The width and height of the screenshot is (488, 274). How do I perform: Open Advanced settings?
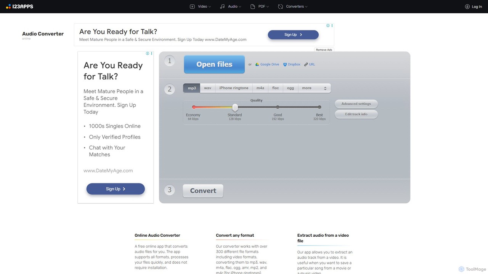coord(356,104)
